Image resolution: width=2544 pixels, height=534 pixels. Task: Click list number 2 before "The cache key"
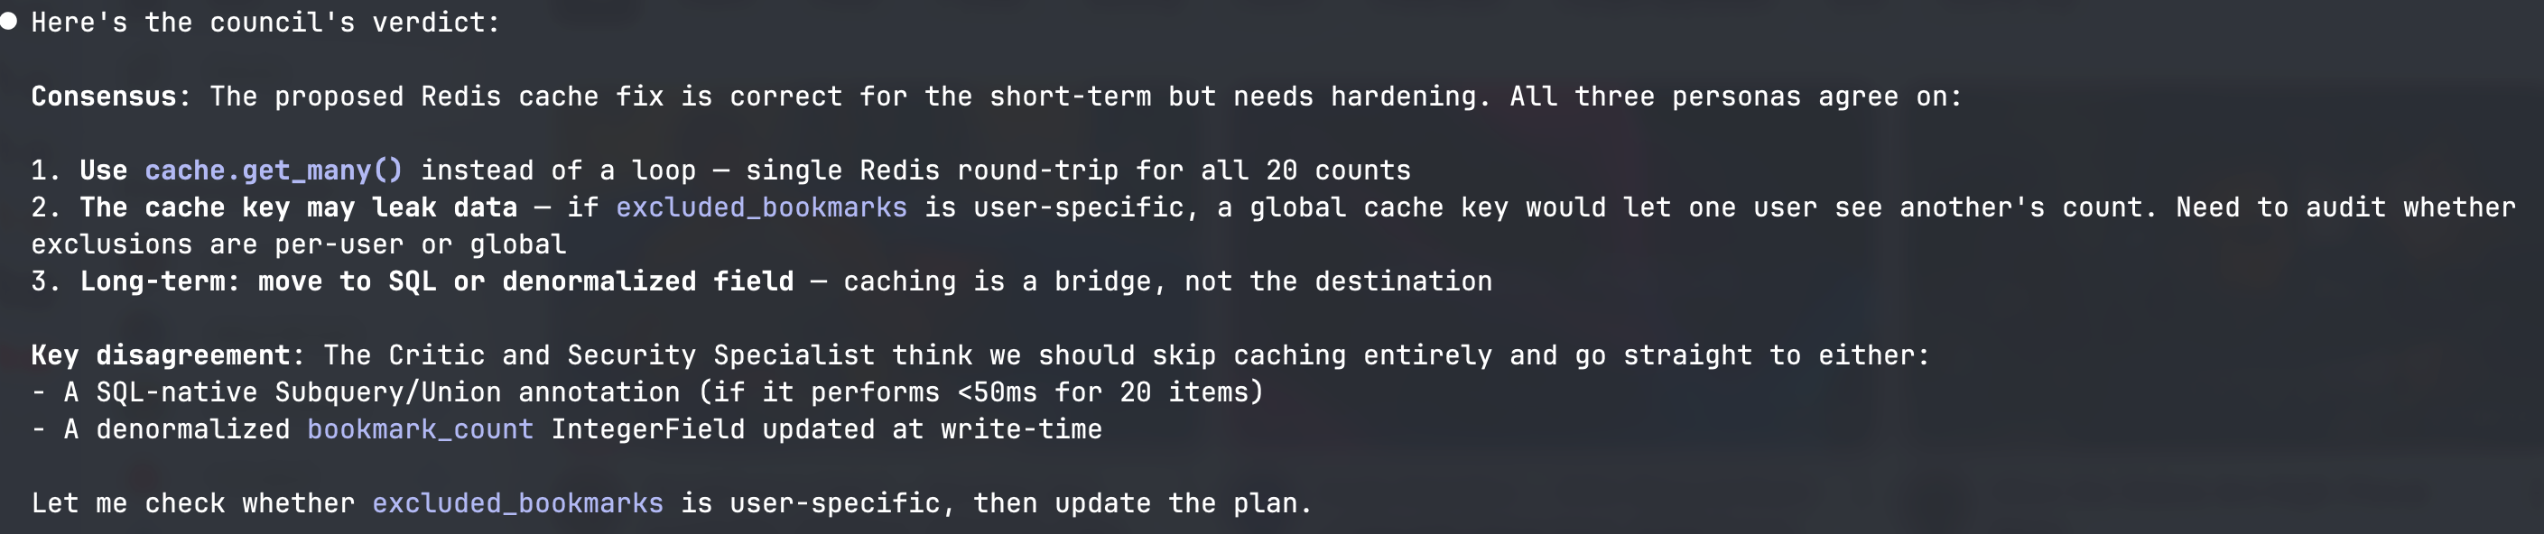44,207
